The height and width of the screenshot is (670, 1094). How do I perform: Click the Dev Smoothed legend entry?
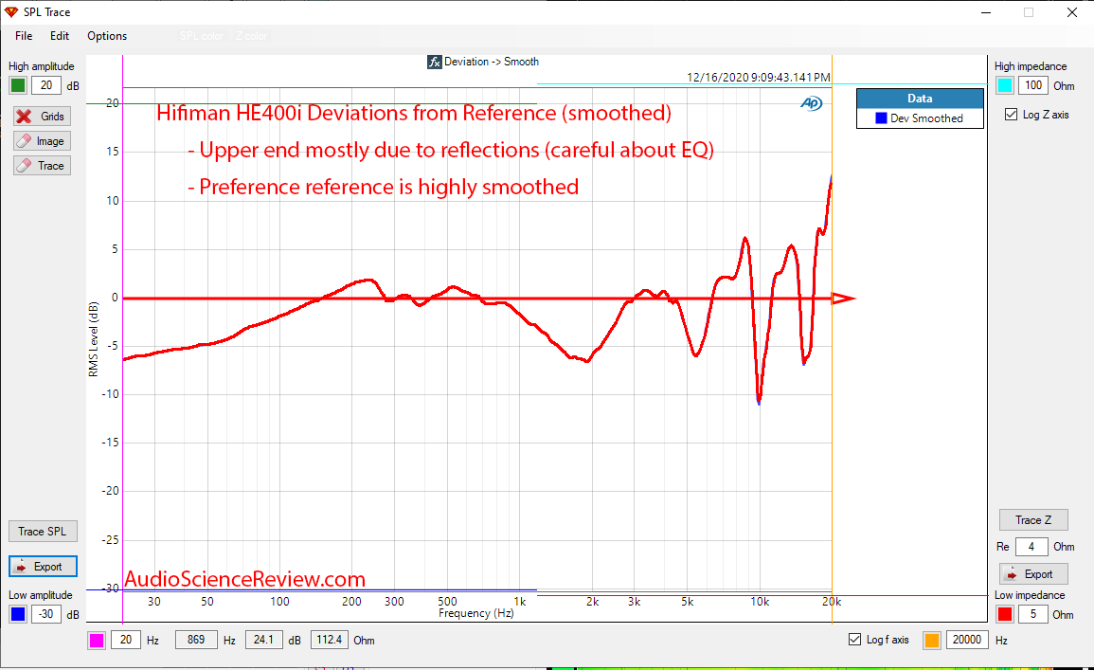[920, 118]
